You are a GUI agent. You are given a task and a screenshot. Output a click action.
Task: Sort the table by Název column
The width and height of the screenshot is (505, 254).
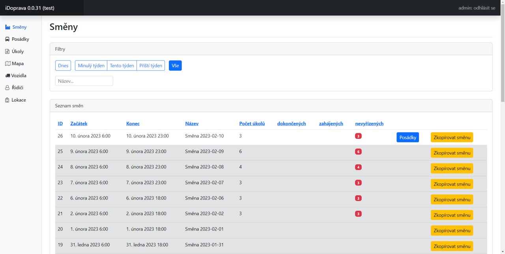[192, 123]
